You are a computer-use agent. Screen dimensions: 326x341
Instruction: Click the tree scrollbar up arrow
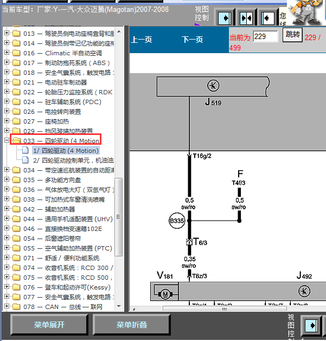(x=119, y=32)
